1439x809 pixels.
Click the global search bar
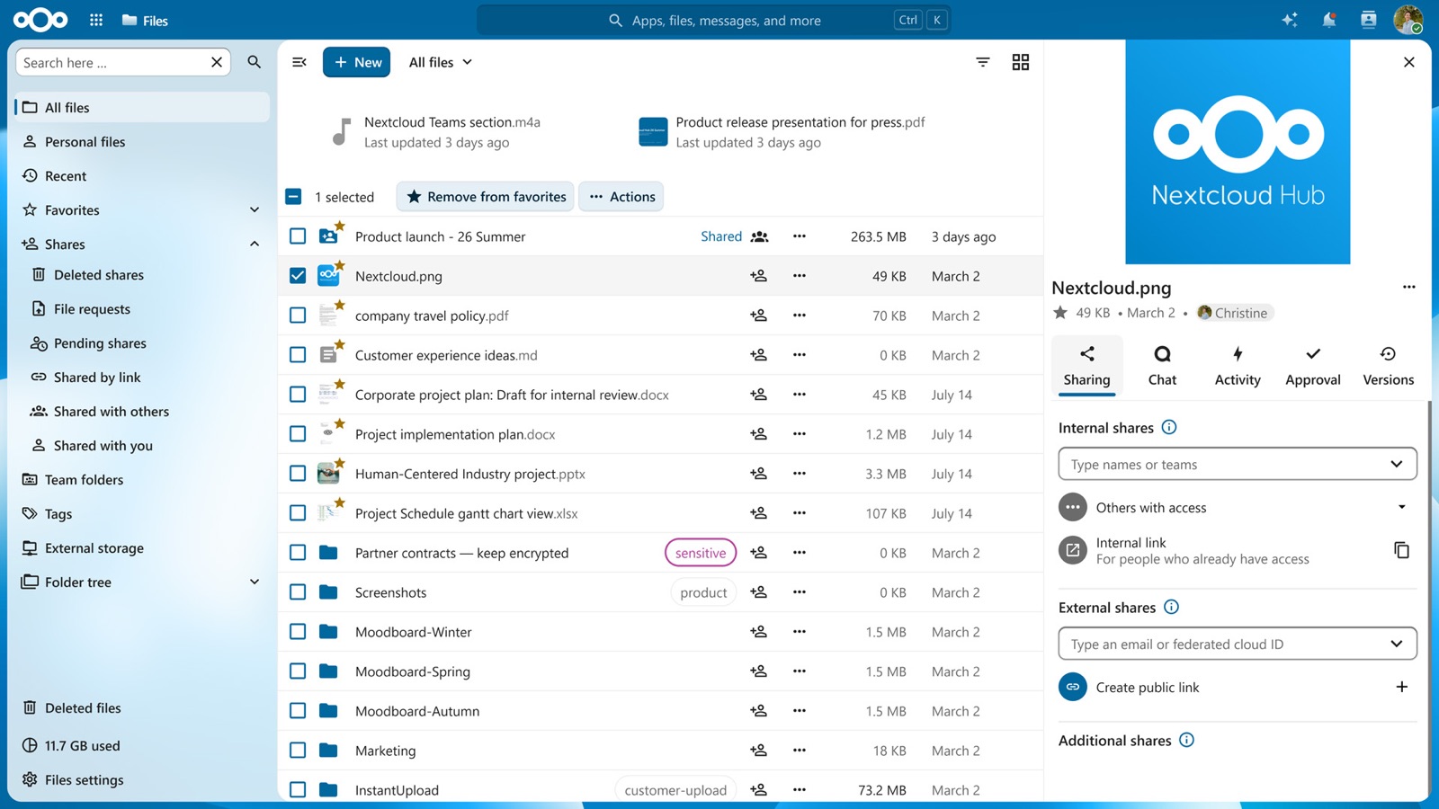point(714,20)
